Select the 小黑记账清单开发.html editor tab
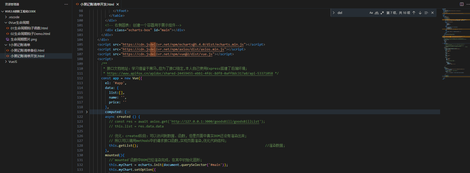 [97, 4]
